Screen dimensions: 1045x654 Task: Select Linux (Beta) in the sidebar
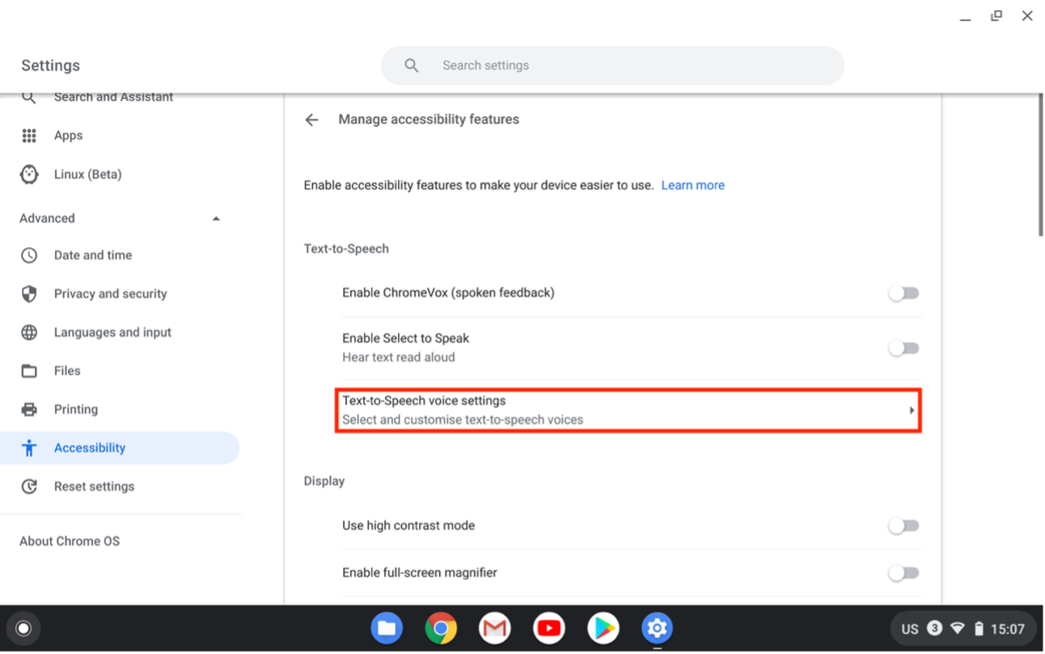pyautogui.click(x=87, y=174)
